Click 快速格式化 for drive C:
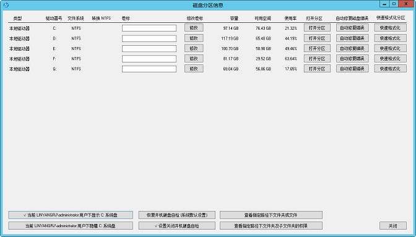The height and width of the screenshot is (237, 416). tap(390, 28)
